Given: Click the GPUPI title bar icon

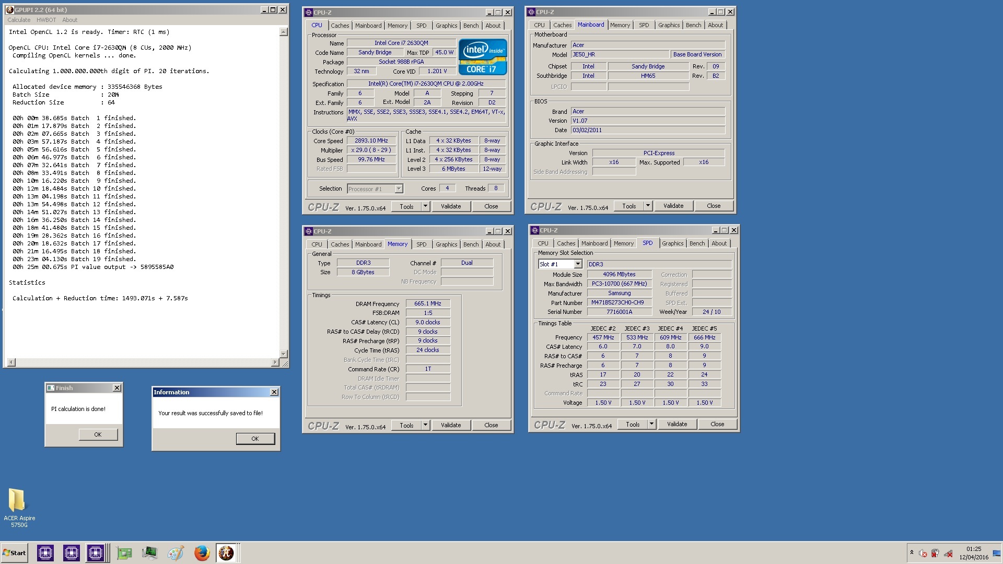Looking at the screenshot, I should coord(9,9).
